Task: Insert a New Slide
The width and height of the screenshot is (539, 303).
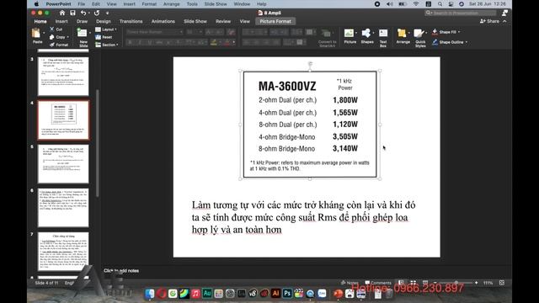Action: coord(83,34)
